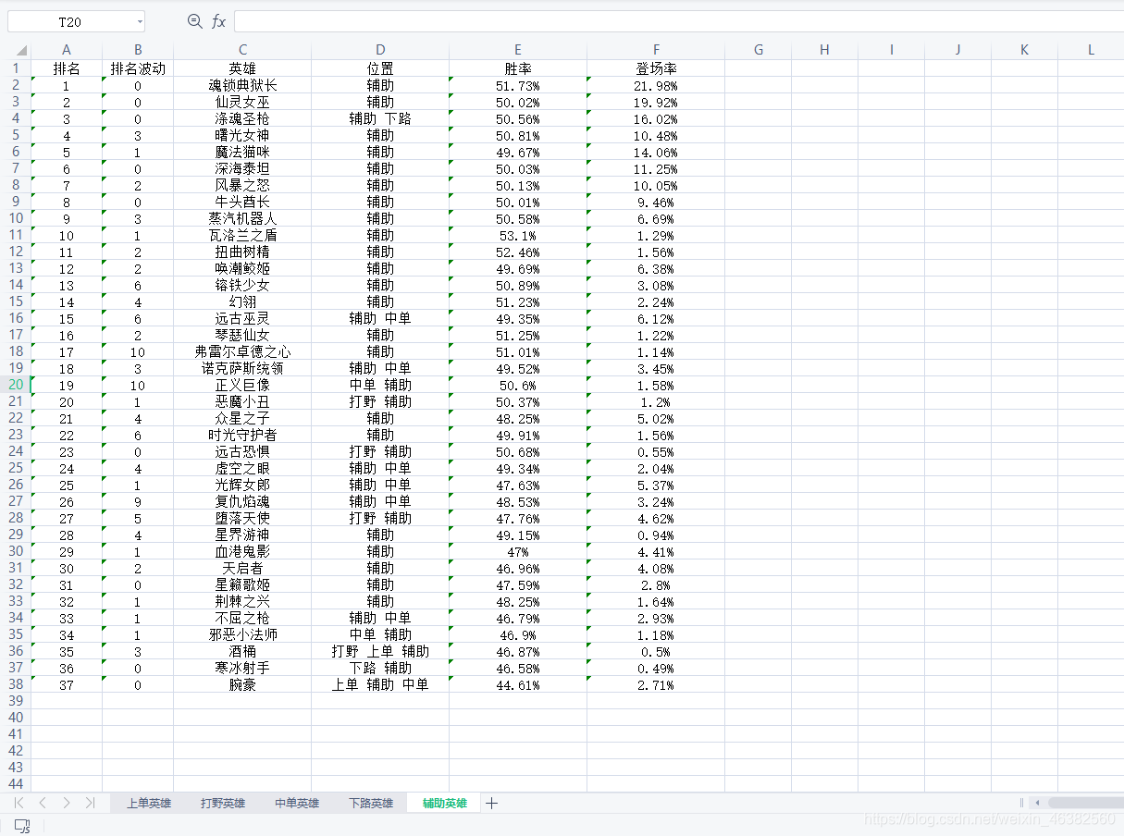Select the cell 牛头酋长
Viewport: 1124px width, 836px height.
(x=242, y=202)
